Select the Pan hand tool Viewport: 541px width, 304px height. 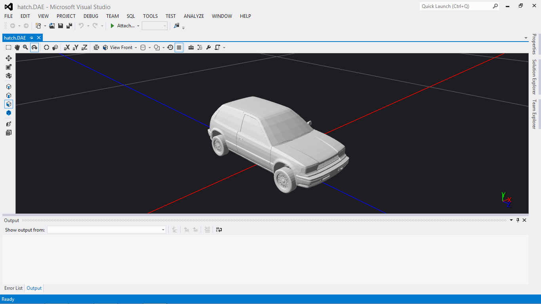point(17,47)
